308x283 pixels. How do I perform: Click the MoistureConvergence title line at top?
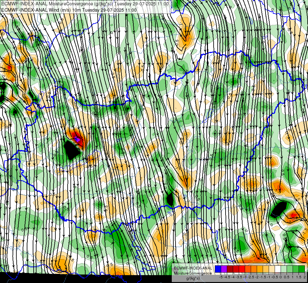[85, 3]
